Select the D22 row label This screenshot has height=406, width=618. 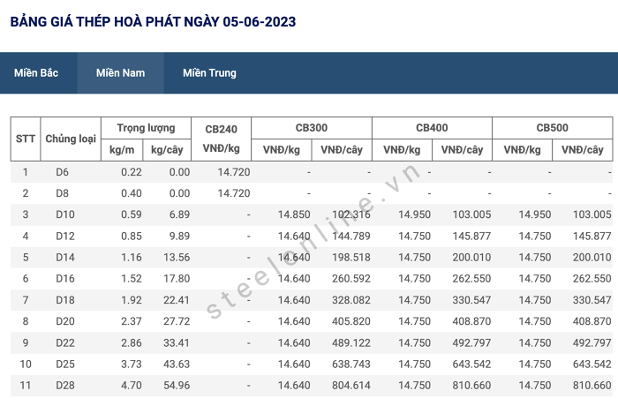click(65, 343)
